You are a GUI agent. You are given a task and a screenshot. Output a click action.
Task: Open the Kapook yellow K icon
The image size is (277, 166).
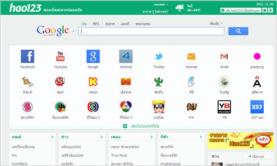93,81
